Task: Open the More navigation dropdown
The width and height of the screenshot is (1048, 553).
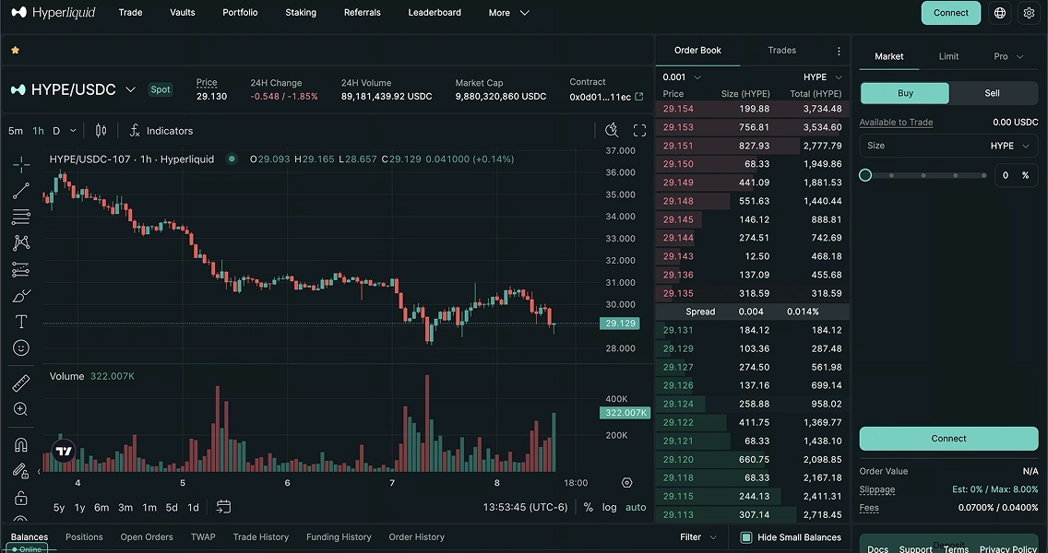Action: point(508,13)
